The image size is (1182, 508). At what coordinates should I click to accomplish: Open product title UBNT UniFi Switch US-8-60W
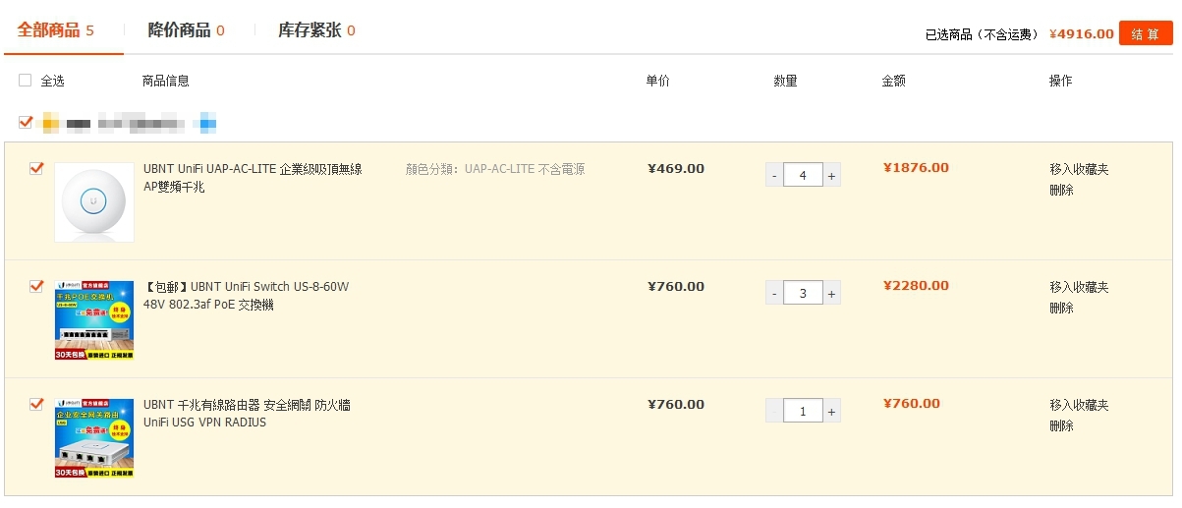(x=247, y=296)
